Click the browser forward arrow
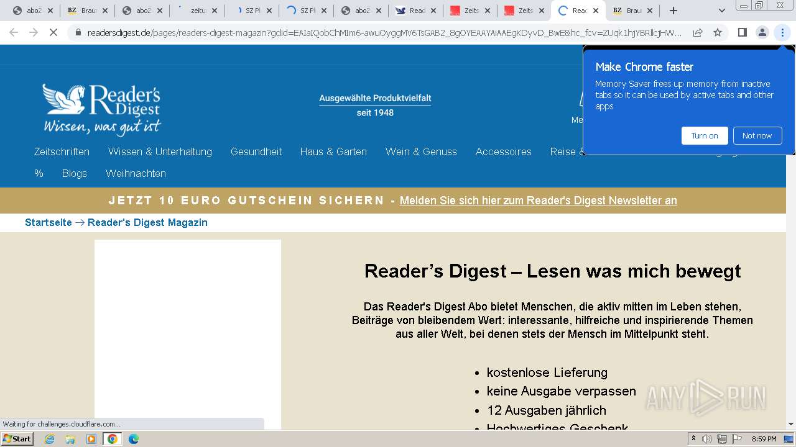The image size is (796, 447). point(34,32)
